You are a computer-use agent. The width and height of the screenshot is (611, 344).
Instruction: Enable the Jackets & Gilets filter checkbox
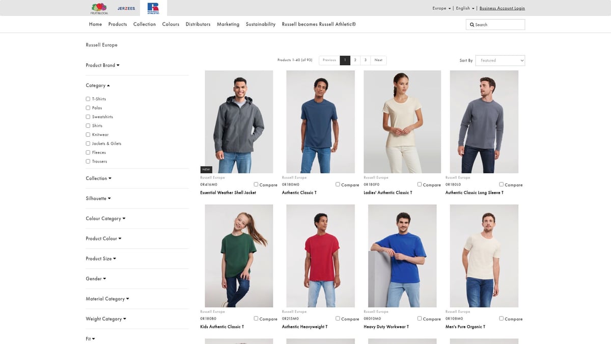[88, 144]
